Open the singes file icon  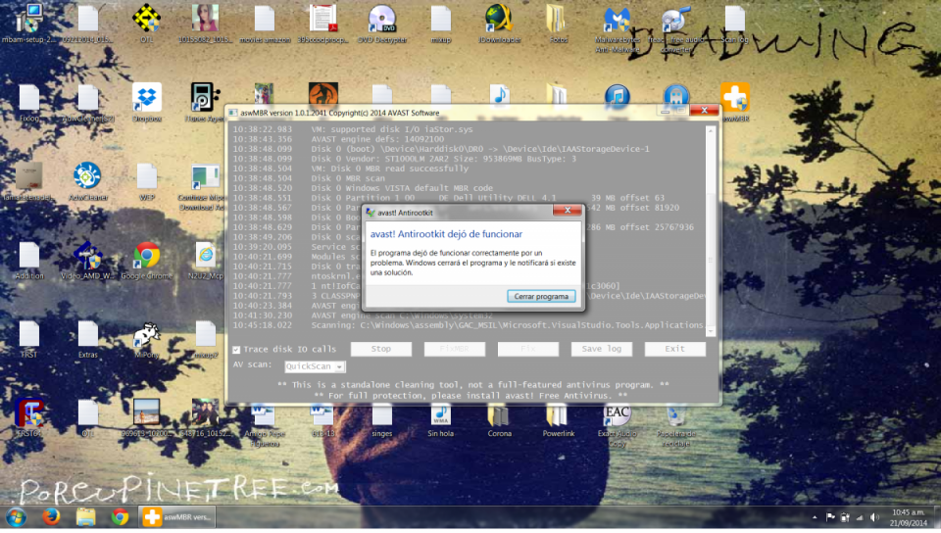(x=381, y=419)
